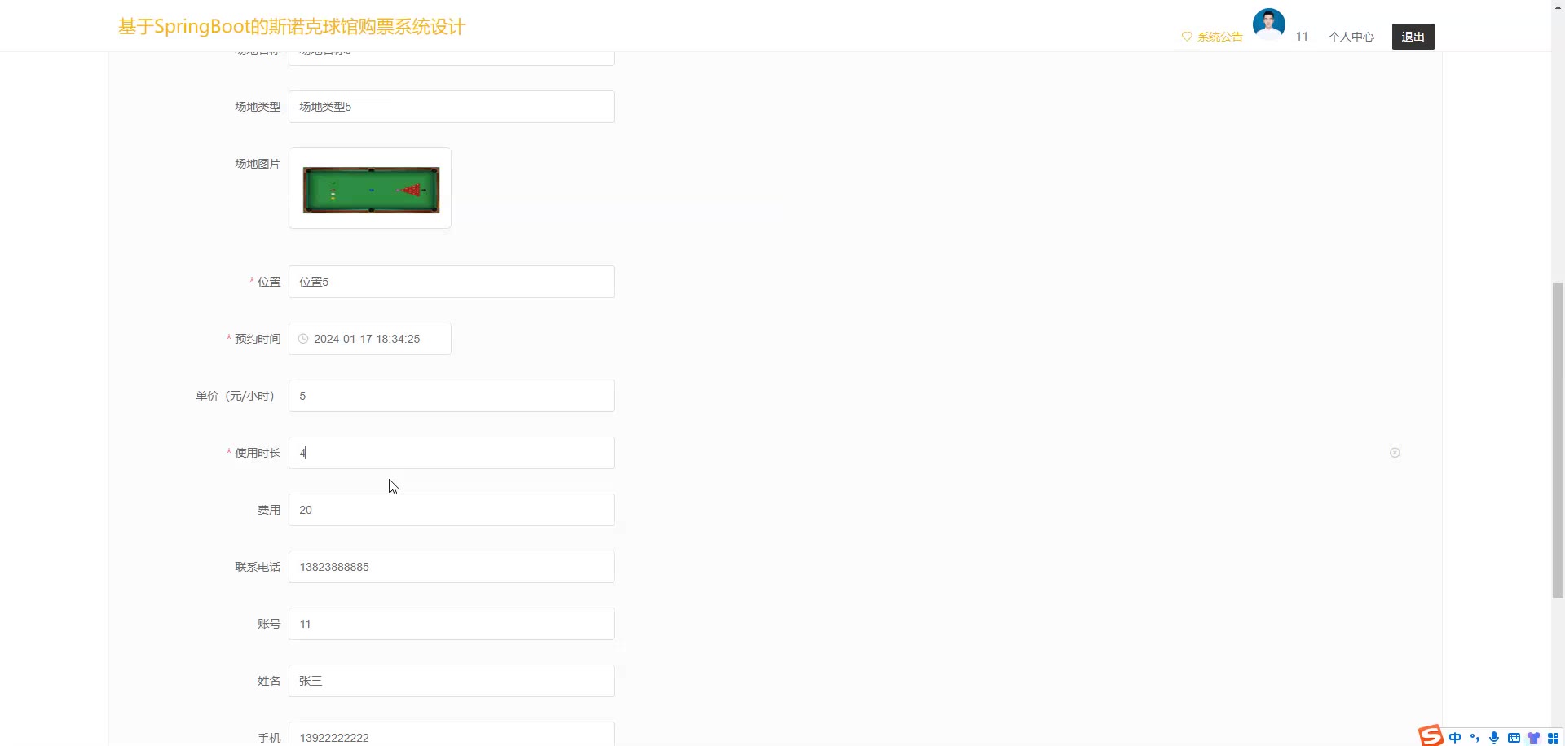Click the 姓名 label

pos(269,681)
